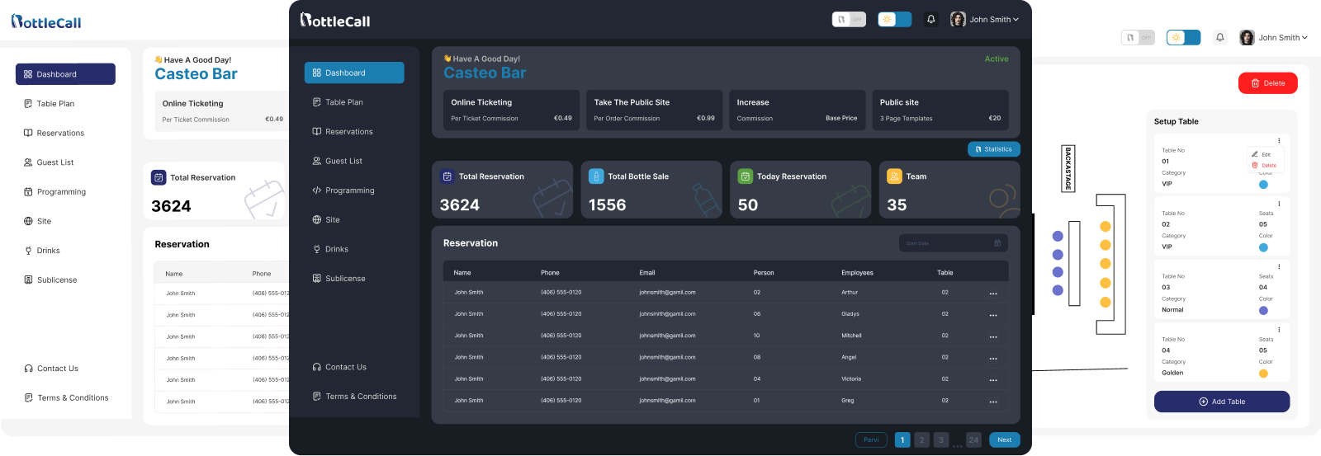Image resolution: width=1321 pixels, height=456 pixels.
Task: Click the Total Bottle Sale bottle icon
Action: click(596, 176)
